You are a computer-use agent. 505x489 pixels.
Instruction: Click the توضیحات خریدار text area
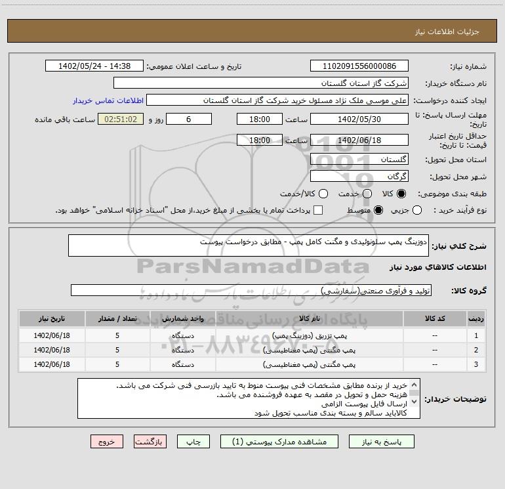(x=249, y=398)
